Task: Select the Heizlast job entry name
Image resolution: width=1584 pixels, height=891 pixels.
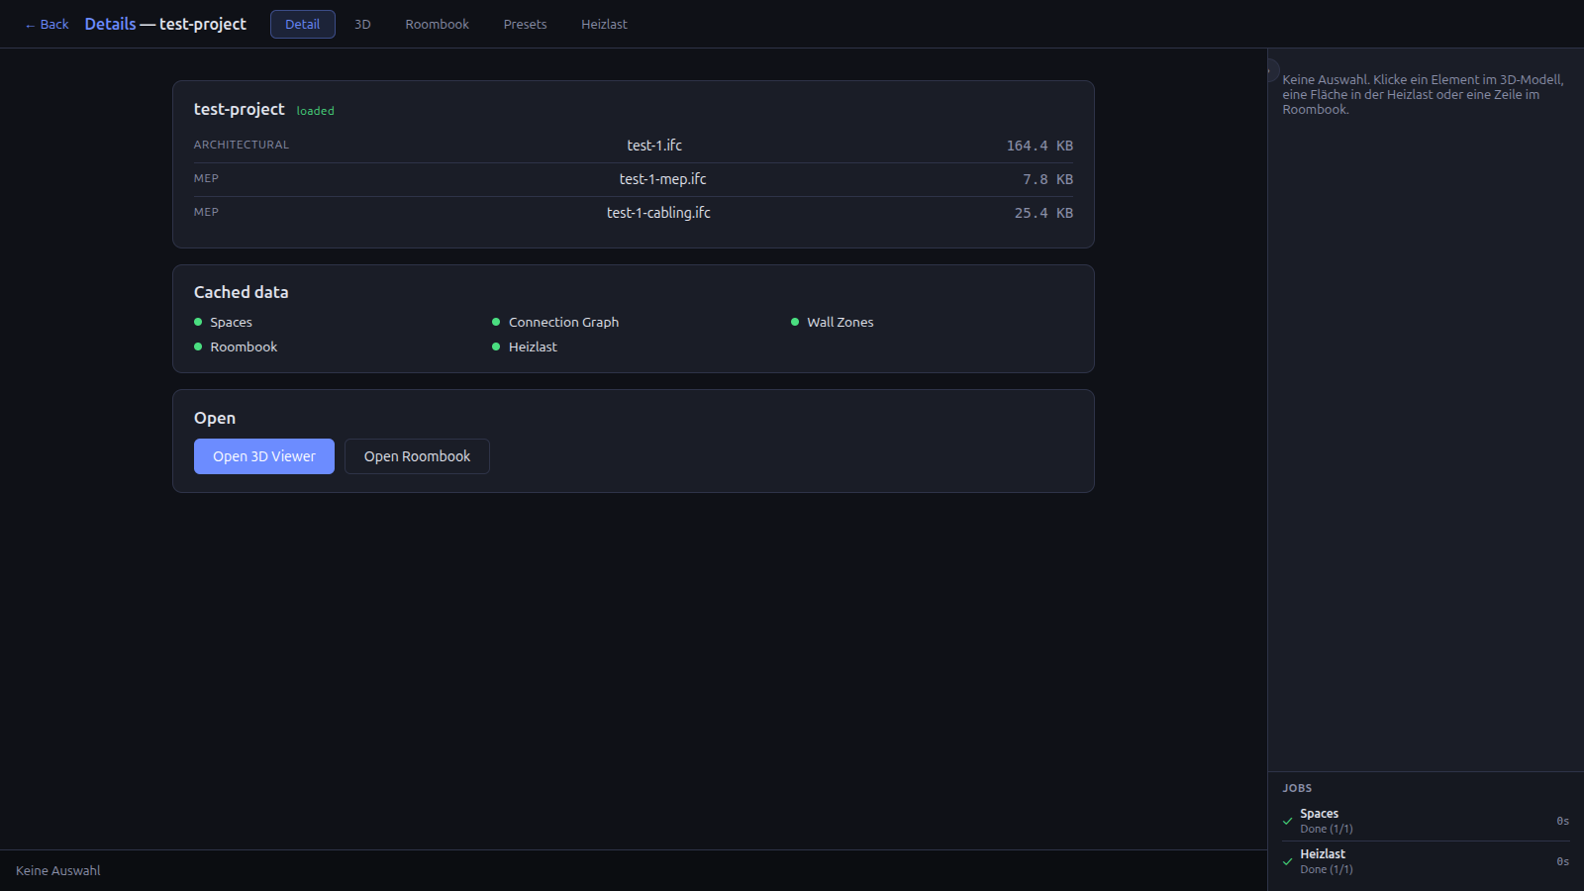Action: coord(1323,854)
